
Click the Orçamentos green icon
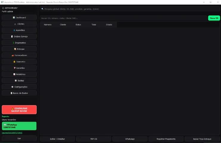click(13, 43)
